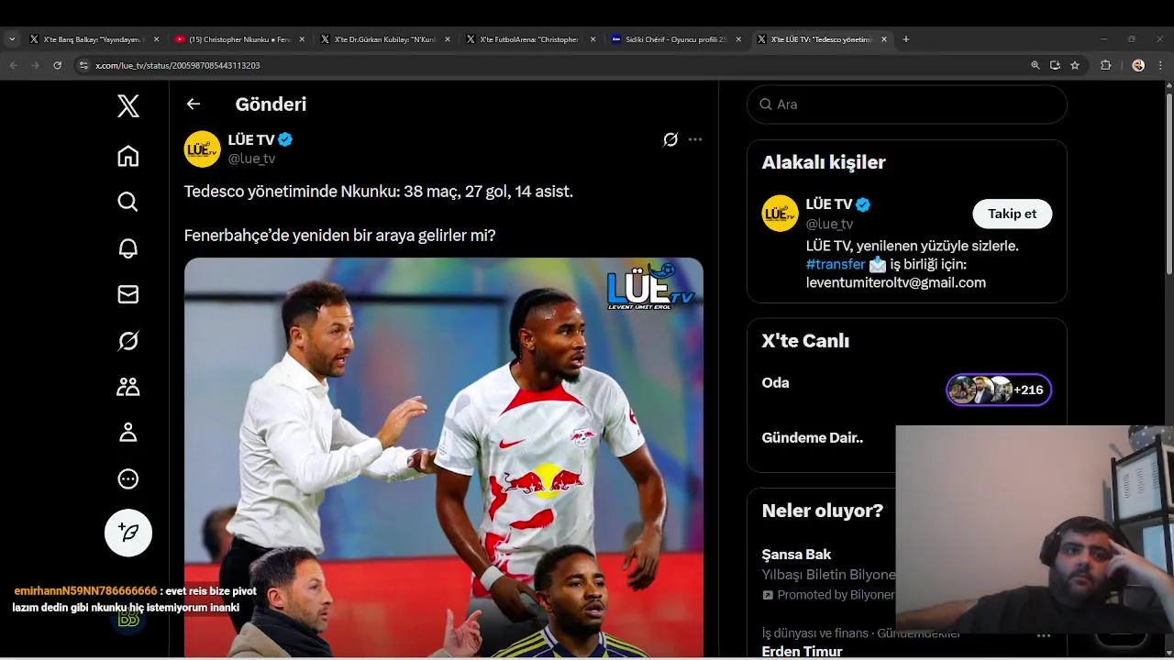This screenshot has height=660, width=1174.
Task: Click browser forward arrow
Action: click(35, 65)
